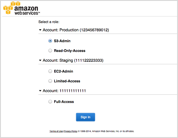The width and height of the screenshot is (178, 138).
Task: Click the Full-Access role label text
Action: pyautogui.click(x=64, y=102)
